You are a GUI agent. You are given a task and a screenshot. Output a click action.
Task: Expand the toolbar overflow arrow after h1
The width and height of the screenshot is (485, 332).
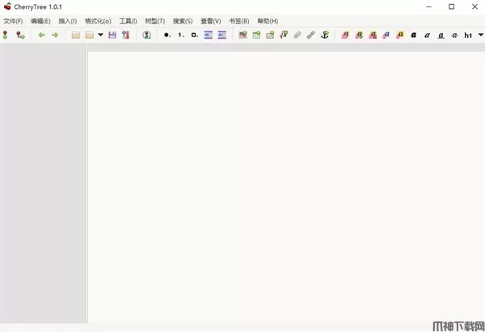(x=481, y=35)
